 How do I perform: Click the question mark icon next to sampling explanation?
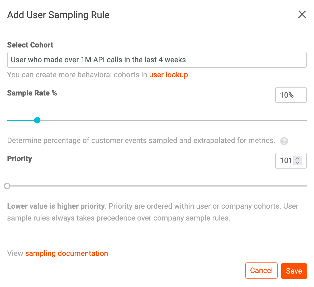pyautogui.click(x=284, y=141)
